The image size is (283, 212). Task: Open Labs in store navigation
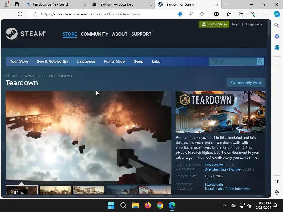[156, 62]
